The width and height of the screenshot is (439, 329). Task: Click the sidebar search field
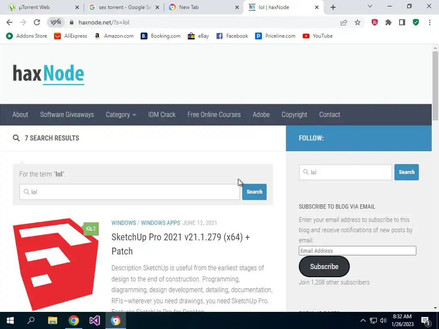click(345, 172)
